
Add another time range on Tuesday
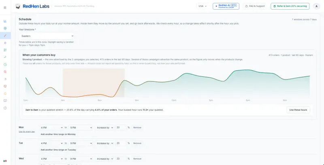click(58, 150)
